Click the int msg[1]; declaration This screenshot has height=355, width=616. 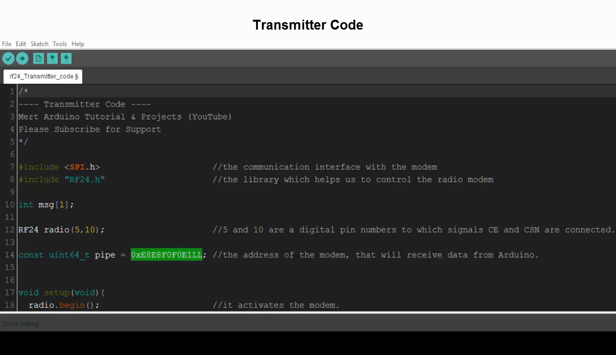coord(46,204)
